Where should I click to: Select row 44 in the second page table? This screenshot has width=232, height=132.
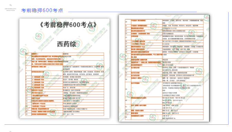click(x=164, y=117)
